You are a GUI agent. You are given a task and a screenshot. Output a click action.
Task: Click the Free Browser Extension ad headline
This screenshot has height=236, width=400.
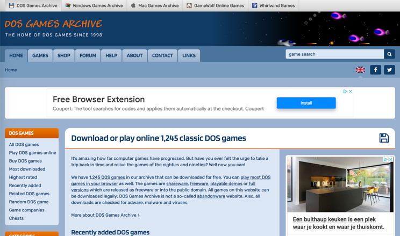coord(99,99)
